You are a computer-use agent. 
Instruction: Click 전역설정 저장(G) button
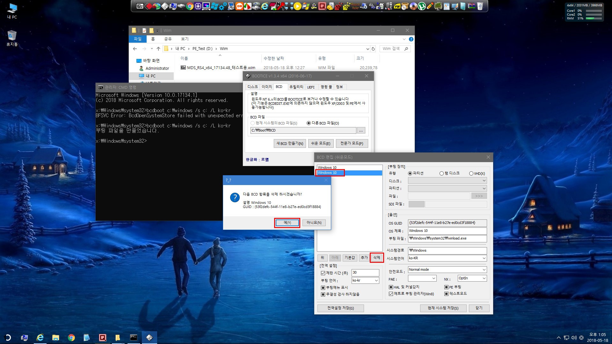pyautogui.click(x=340, y=308)
